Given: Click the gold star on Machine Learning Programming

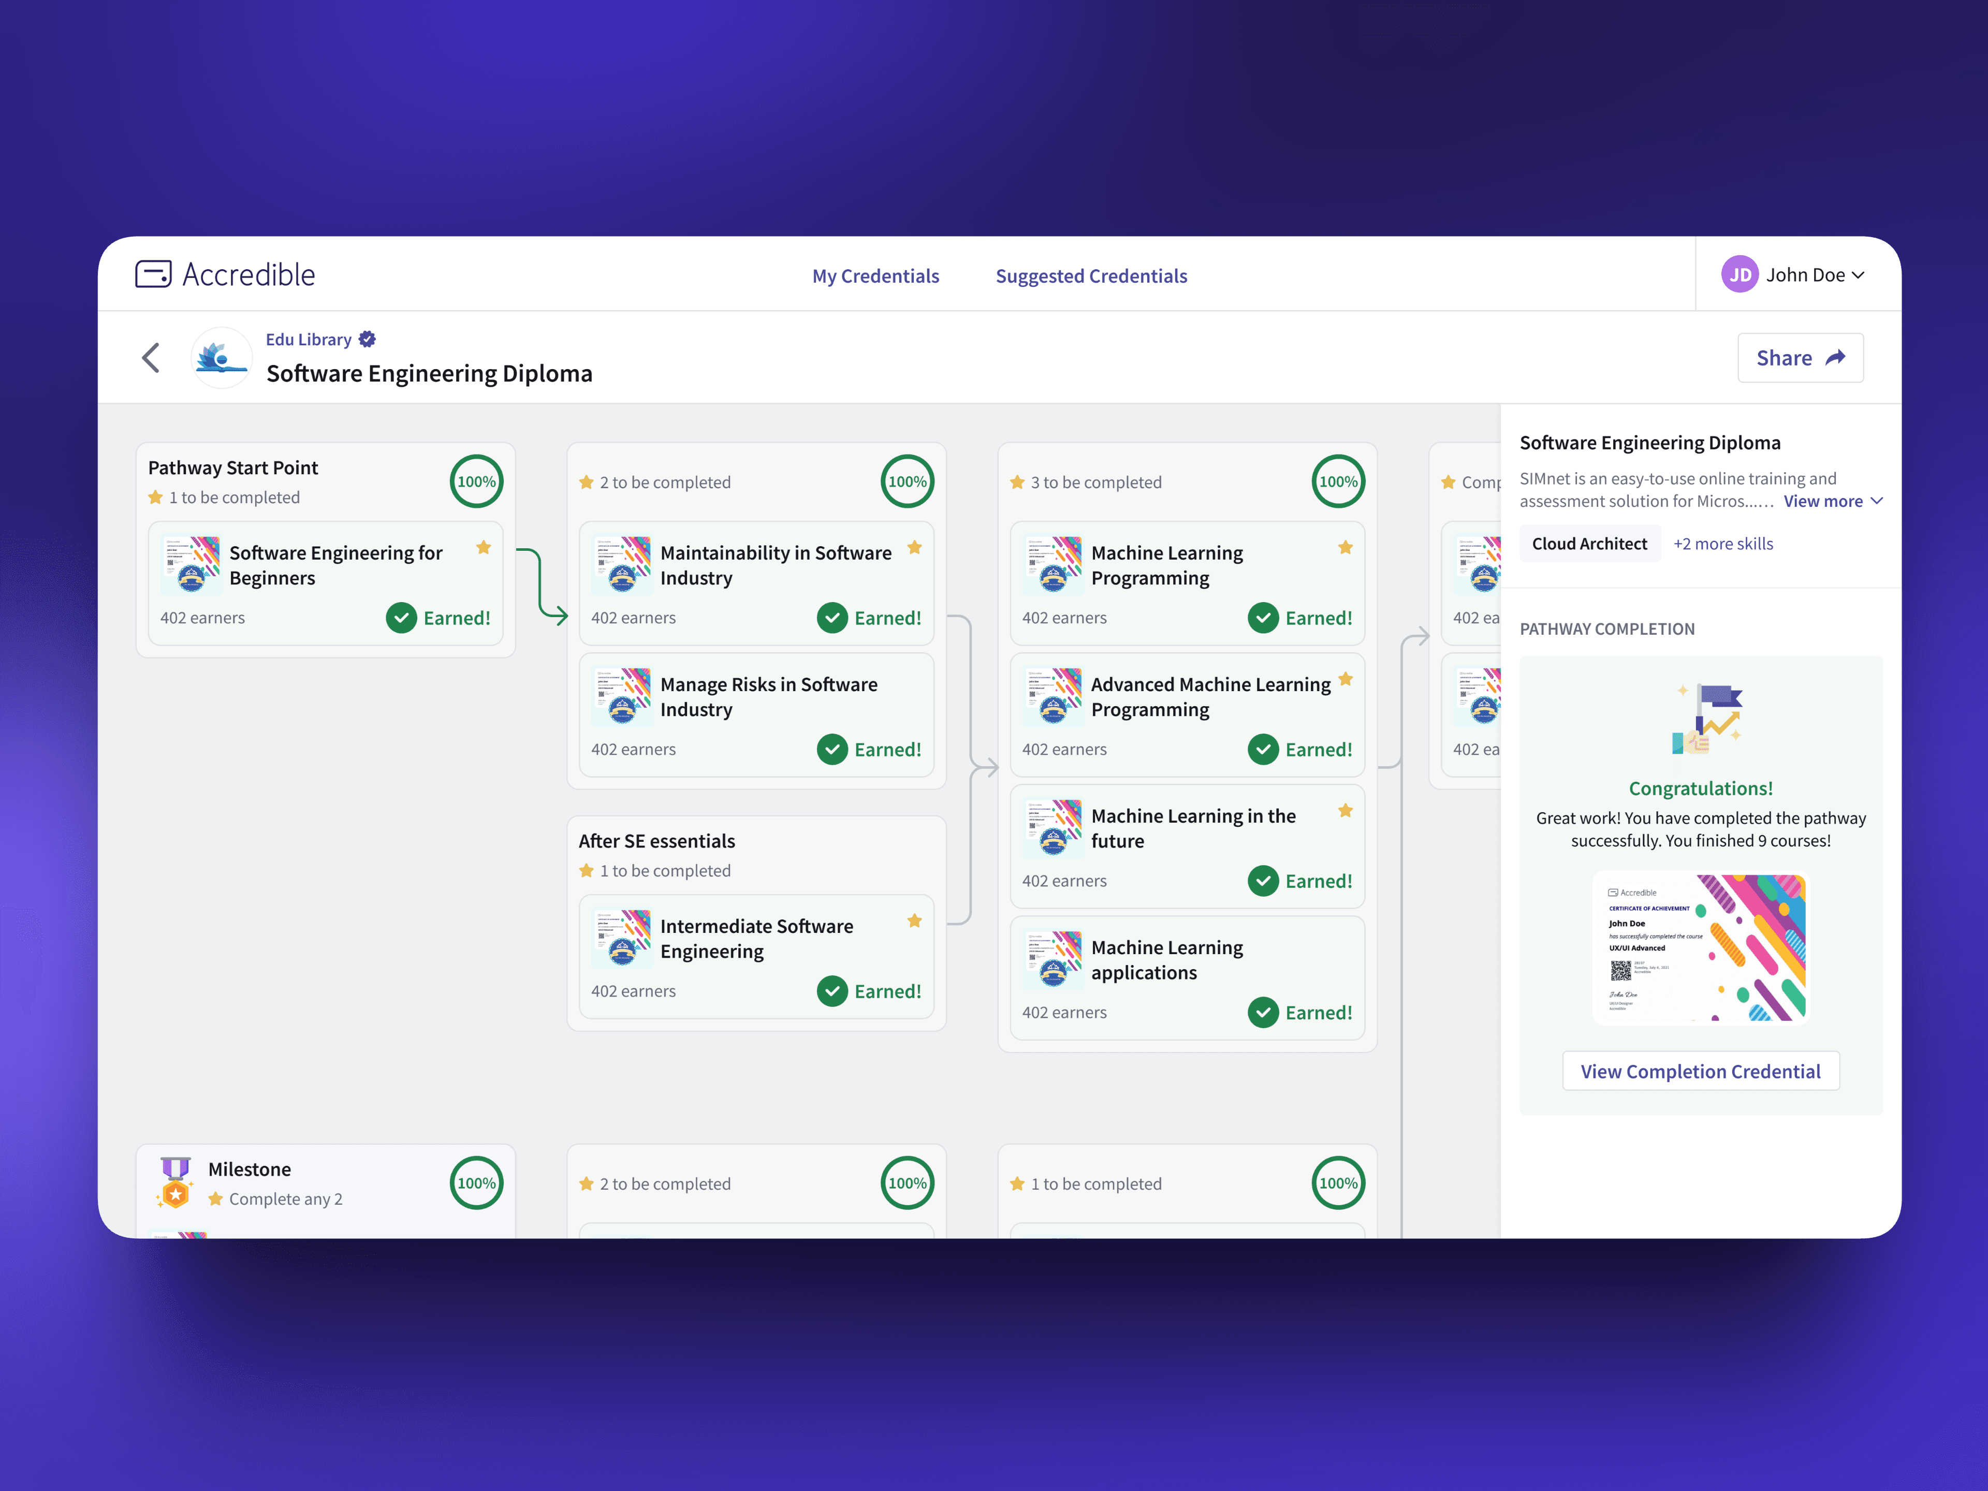Looking at the screenshot, I should (x=1344, y=547).
